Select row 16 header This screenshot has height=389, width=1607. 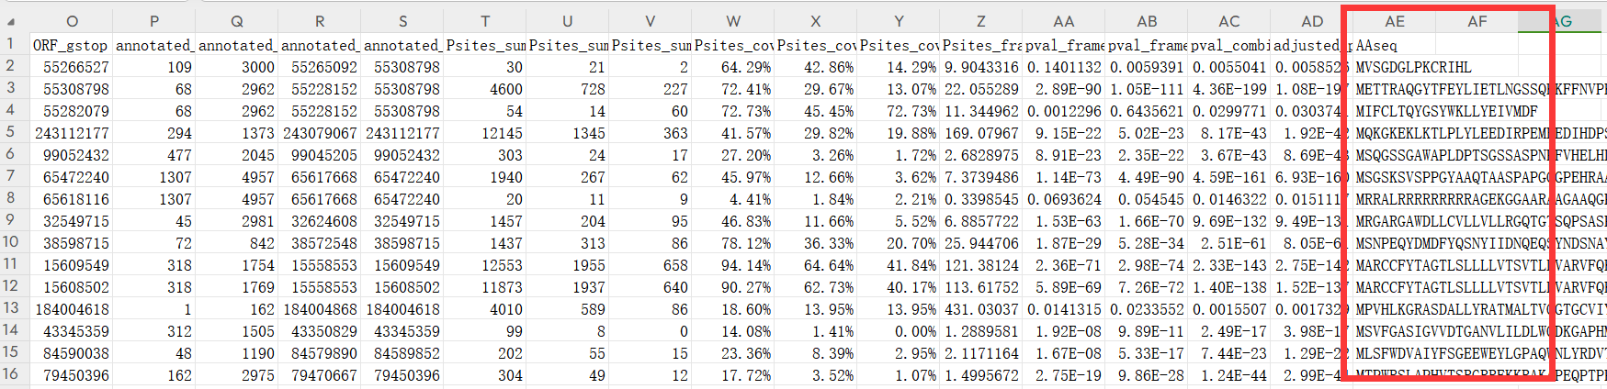click(x=11, y=374)
